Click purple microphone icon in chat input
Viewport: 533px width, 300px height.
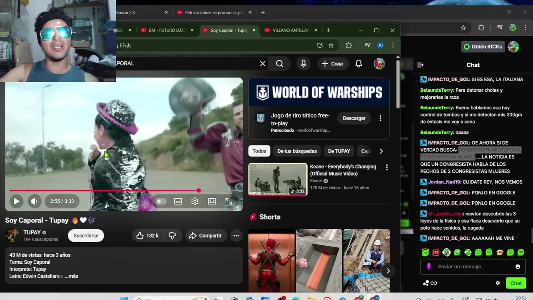point(429,267)
